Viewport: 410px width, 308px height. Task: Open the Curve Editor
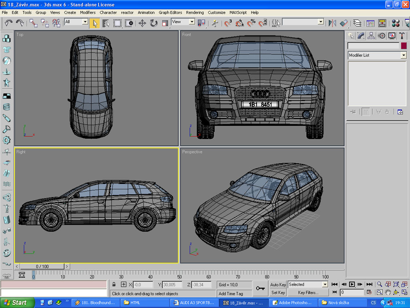370,23
